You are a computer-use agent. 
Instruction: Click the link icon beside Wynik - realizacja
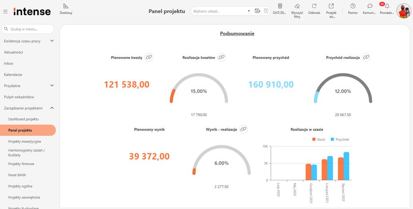coord(243,129)
